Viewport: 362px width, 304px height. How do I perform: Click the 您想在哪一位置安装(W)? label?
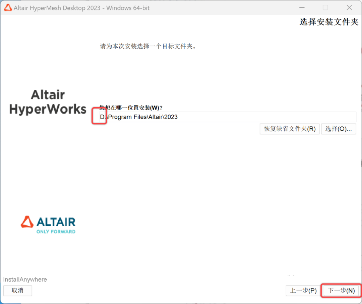[x=131, y=108]
